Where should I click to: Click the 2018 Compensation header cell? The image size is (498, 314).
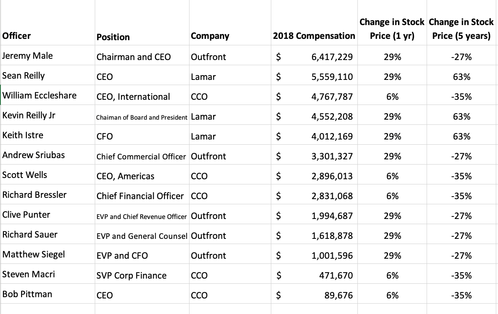[314, 36]
